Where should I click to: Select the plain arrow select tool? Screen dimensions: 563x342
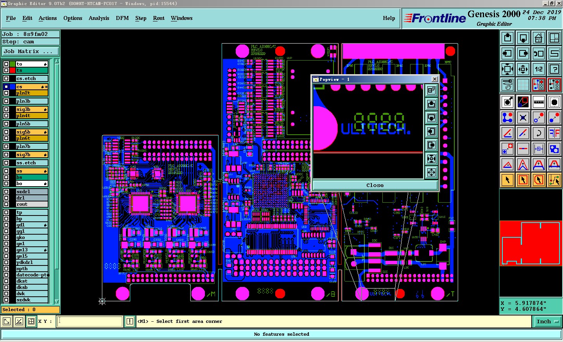coord(507,180)
